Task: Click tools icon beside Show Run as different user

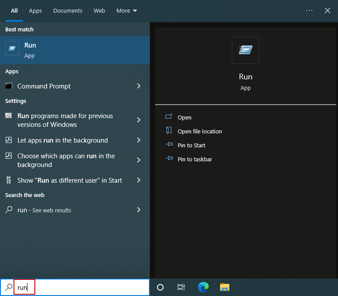Action: pos(9,180)
